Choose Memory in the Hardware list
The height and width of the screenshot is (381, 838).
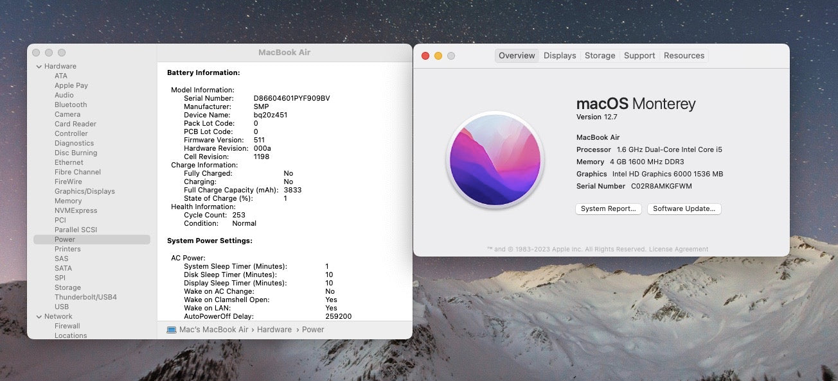pyautogui.click(x=68, y=201)
